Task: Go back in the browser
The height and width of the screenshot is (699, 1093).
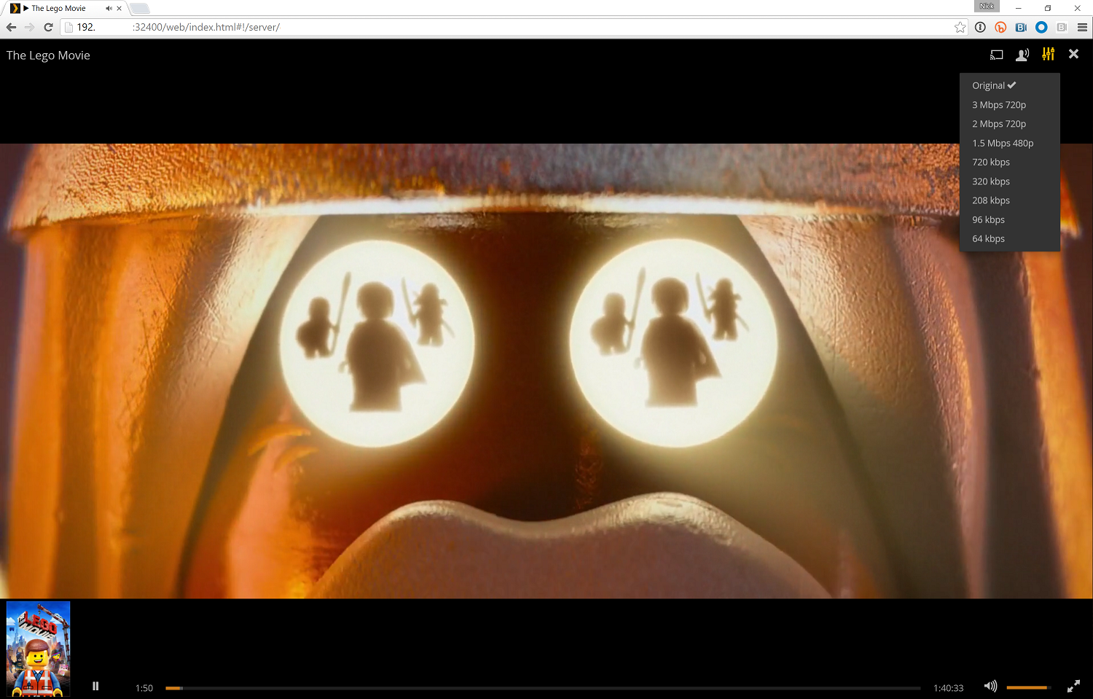Action: [x=11, y=27]
